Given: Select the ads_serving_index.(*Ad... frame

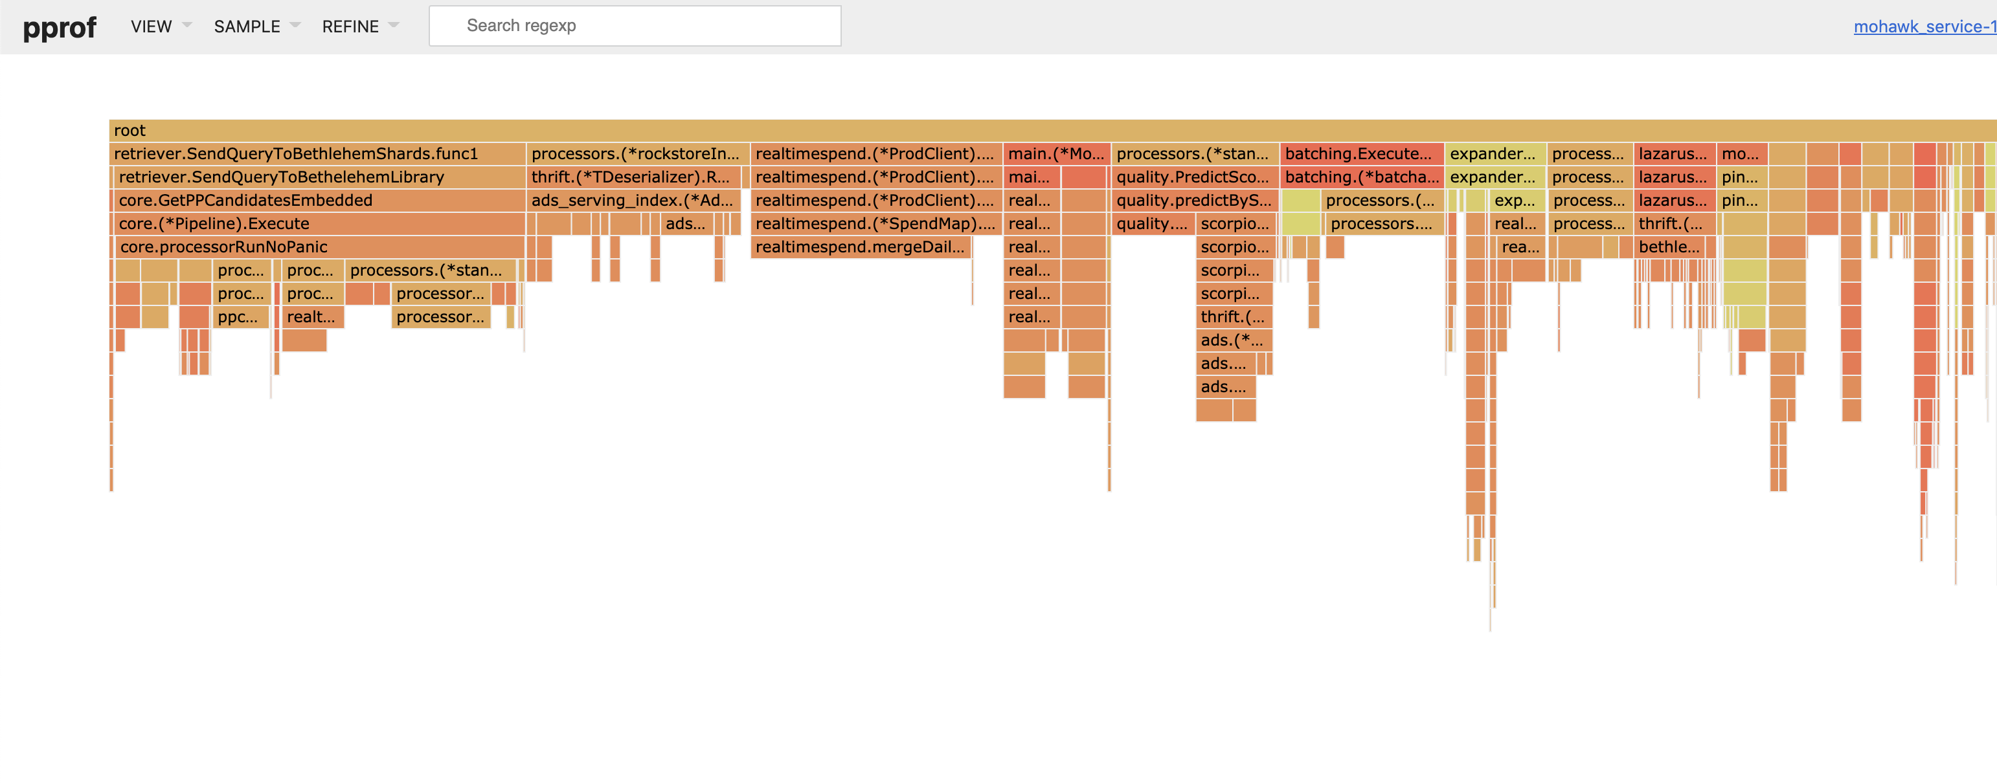Looking at the screenshot, I should coord(633,200).
